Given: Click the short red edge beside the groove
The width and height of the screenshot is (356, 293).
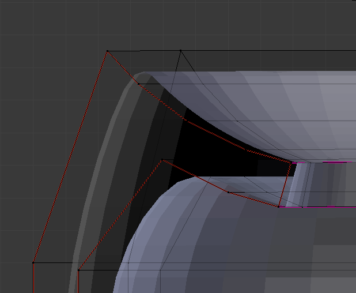Looking at the screenshot, I should pos(283,185).
